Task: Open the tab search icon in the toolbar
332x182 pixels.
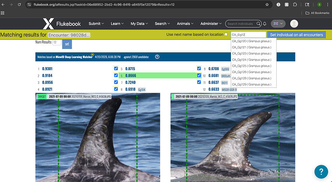Action: pyautogui.click(x=307, y=4)
